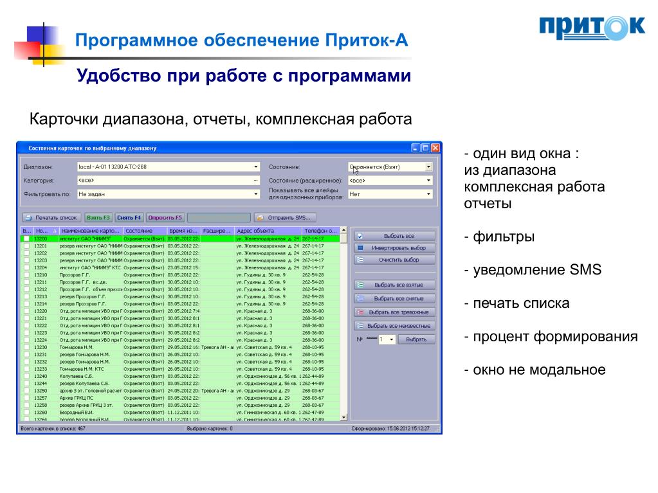The width and height of the screenshot is (658, 493).
Task: Tick the checkbox for card 13201
Action: pos(26,246)
